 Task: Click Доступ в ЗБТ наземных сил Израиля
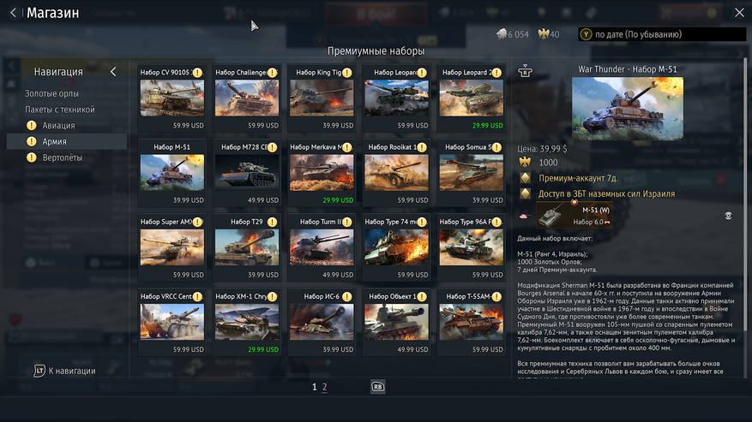tap(606, 194)
